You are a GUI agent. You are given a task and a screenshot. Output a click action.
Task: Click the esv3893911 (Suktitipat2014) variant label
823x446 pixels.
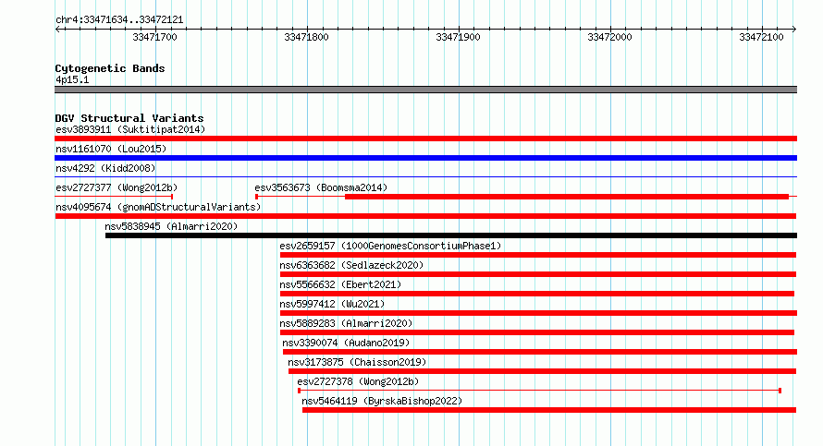(130, 129)
